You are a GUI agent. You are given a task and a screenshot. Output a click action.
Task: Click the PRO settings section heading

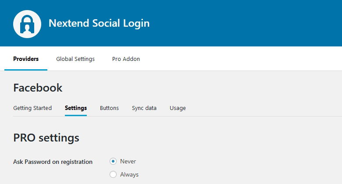46,138
